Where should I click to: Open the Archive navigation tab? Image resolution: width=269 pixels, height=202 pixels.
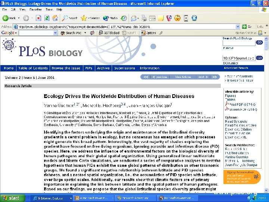coord(103,68)
